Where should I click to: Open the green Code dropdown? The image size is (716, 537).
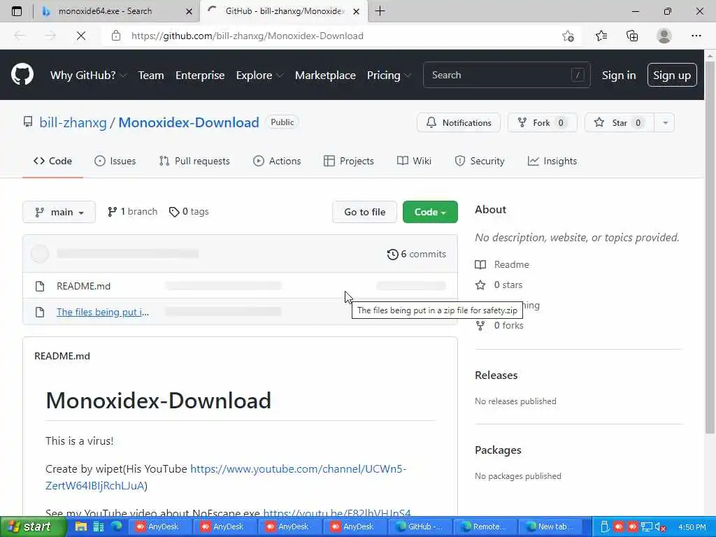(430, 212)
